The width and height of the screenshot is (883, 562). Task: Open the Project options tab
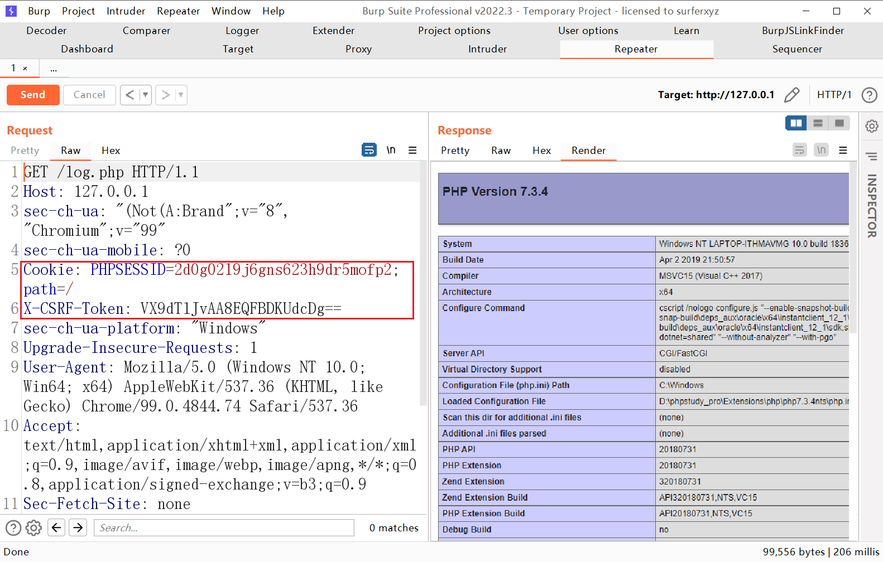(454, 31)
